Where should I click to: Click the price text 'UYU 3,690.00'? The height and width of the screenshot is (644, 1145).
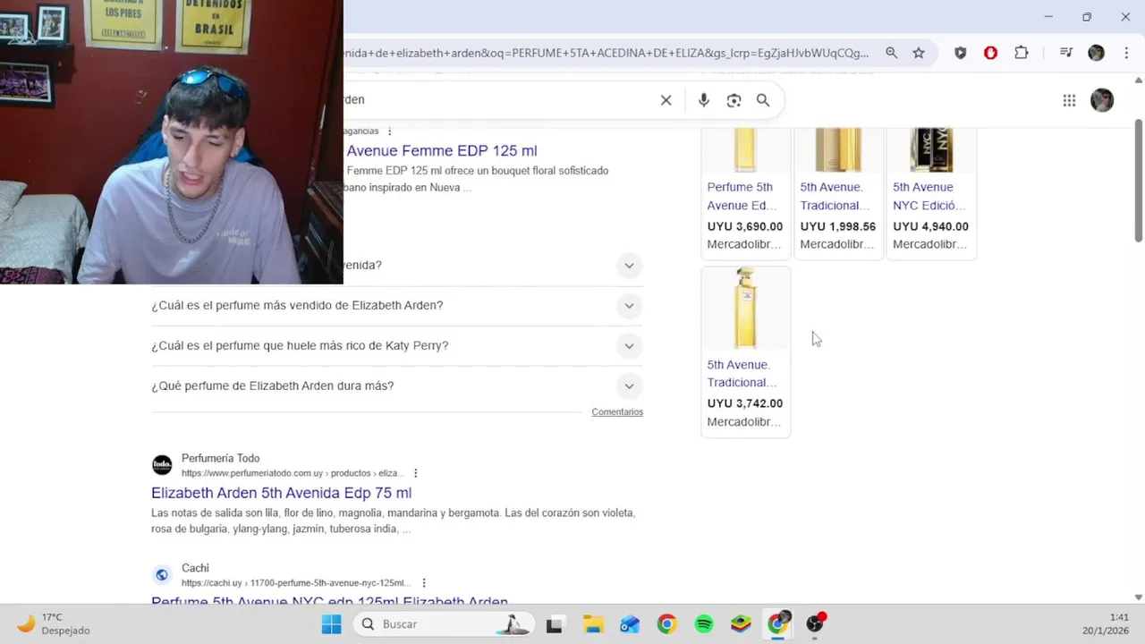tap(744, 227)
